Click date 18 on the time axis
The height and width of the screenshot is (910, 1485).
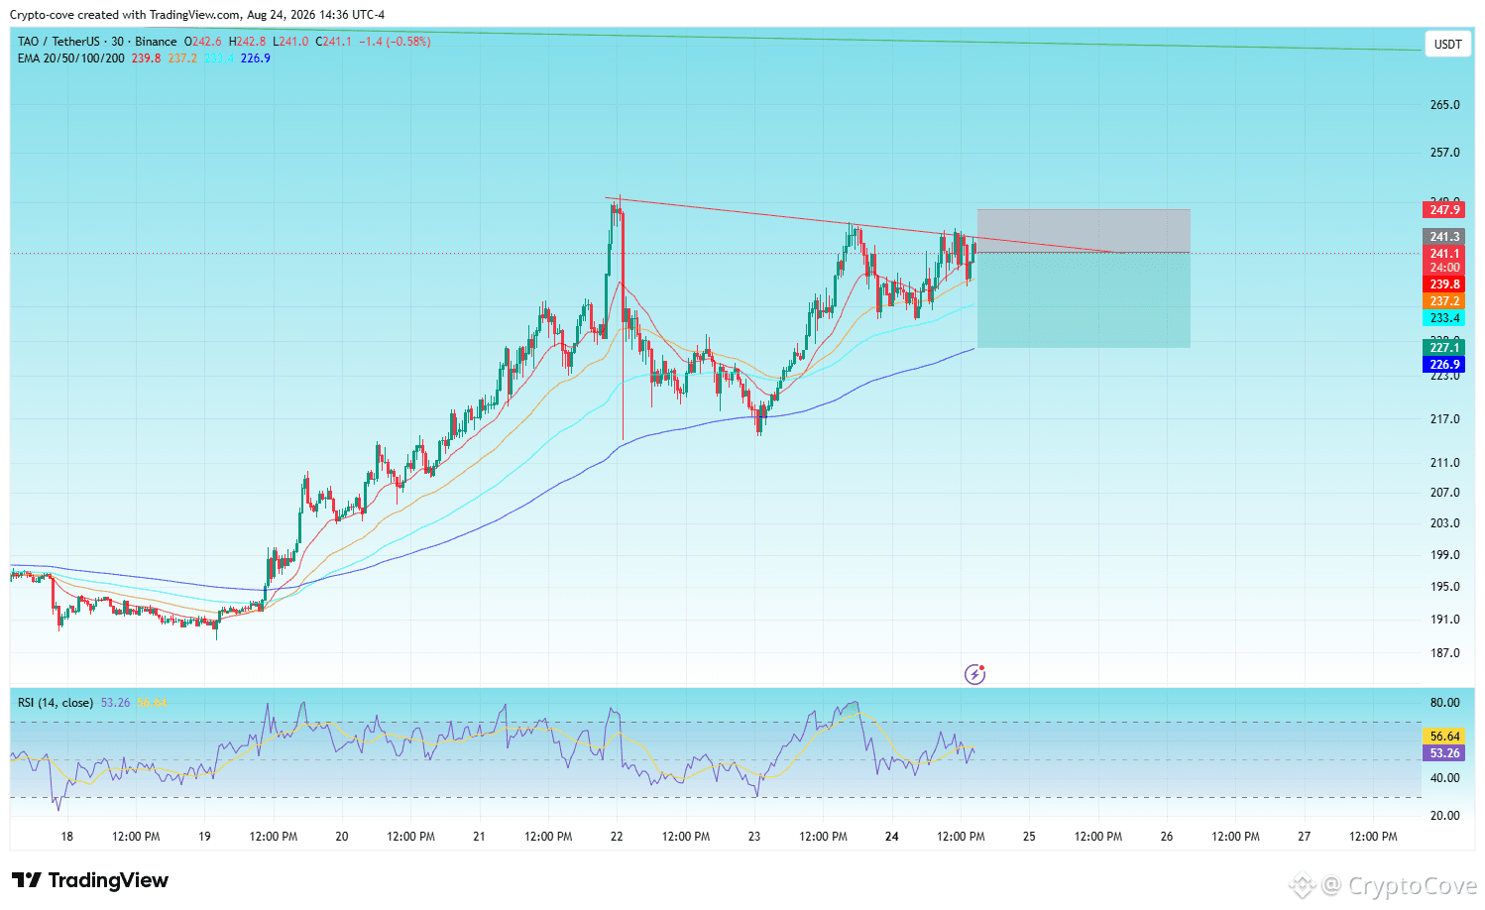point(67,837)
